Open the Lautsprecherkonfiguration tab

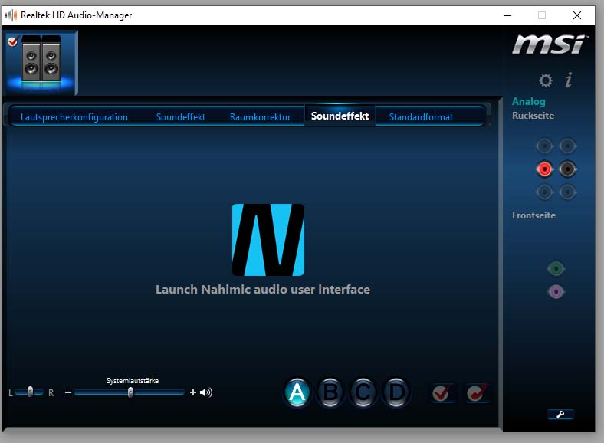click(74, 117)
